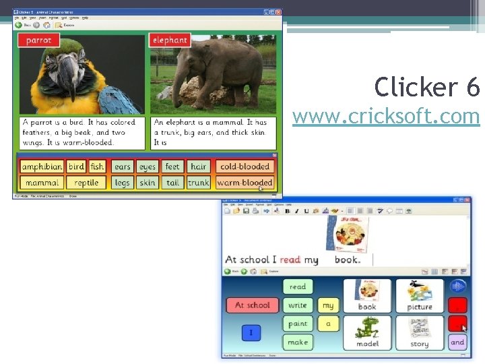
Task: Click the 'amphibian' word cell
Action: coord(42,166)
